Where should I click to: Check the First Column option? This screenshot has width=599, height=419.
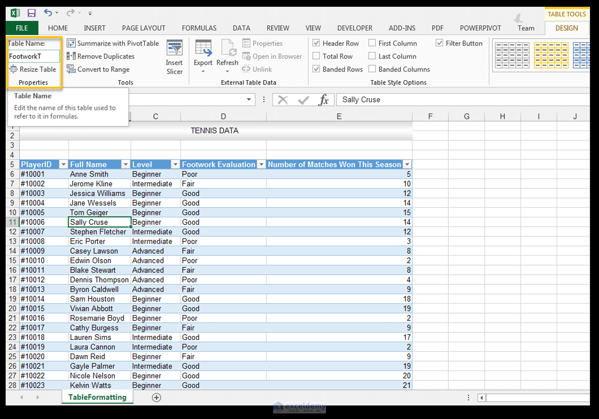pos(372,43)
